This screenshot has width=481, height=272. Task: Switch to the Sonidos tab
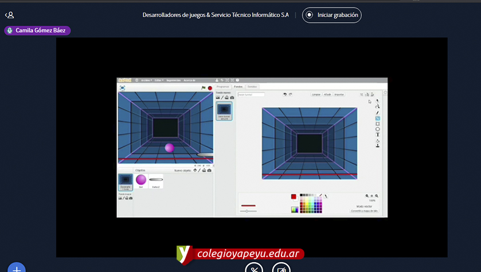[x=252, y=86]
